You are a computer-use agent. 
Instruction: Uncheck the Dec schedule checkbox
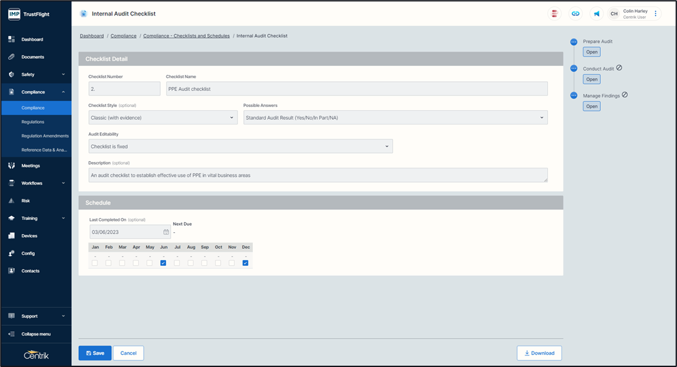point(245,263)
